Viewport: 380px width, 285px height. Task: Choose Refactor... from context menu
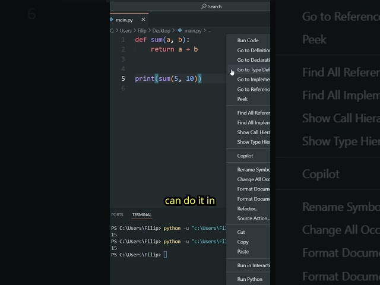(248, 208)
